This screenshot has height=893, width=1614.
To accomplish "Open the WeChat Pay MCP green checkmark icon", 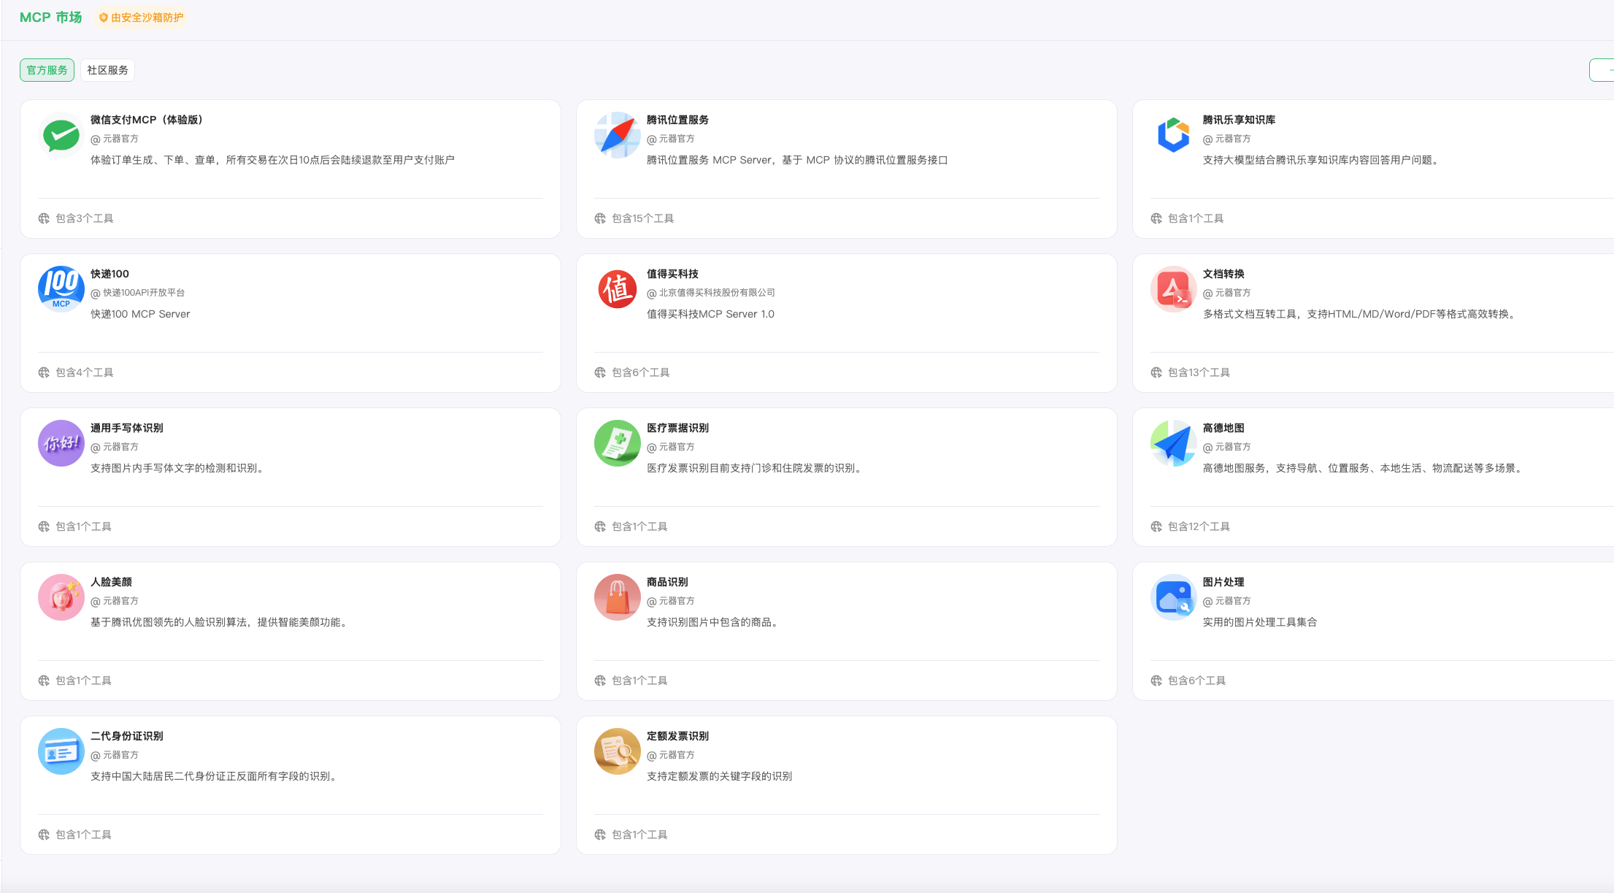I will [x=61, y=135].
